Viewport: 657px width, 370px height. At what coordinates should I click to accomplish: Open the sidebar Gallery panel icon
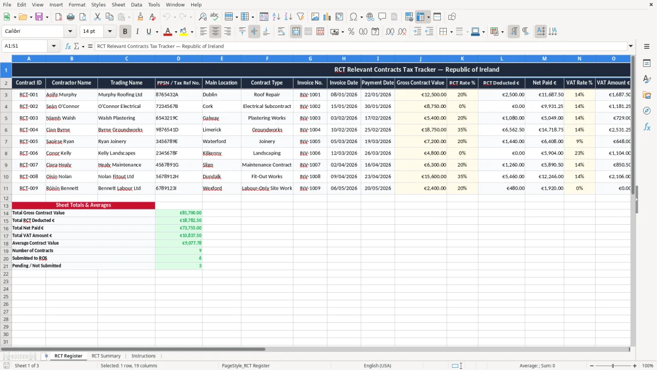(x=647, y=95)
